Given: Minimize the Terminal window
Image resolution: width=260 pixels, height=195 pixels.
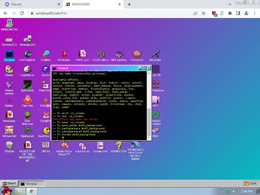Looking at the screenshot, I should tap(140, 68).
